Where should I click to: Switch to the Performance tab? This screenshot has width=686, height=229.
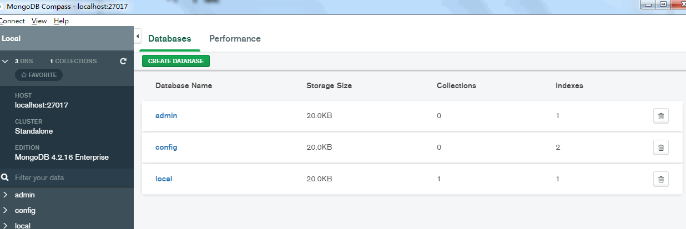(x=235, y=39)
